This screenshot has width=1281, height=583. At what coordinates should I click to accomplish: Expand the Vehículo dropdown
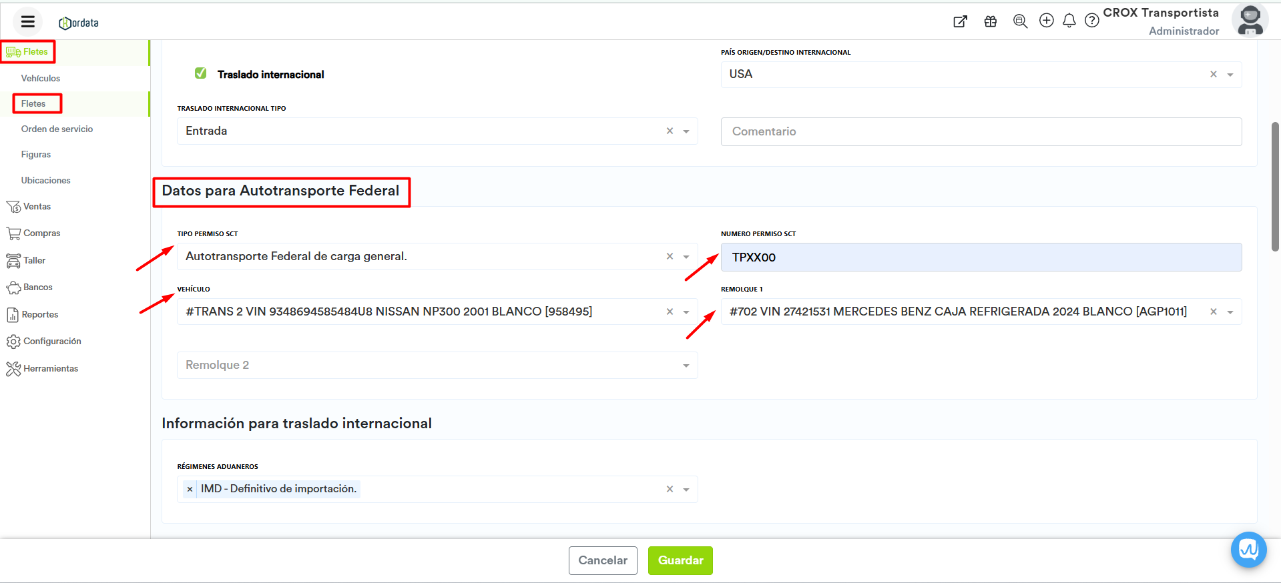(x=686, y=312)
